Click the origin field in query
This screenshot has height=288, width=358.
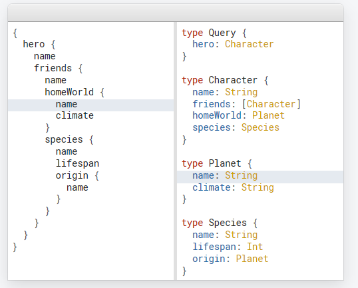[x=72, y=175]
